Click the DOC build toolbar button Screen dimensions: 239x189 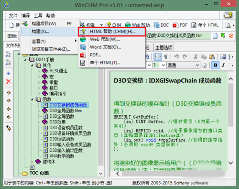[x=161, y=25]
